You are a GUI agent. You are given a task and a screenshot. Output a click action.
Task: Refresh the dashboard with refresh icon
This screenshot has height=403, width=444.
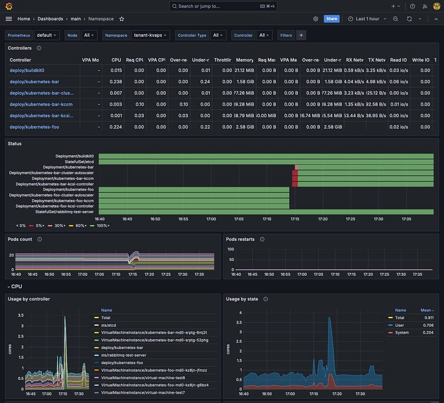click(x=409, y=19)
